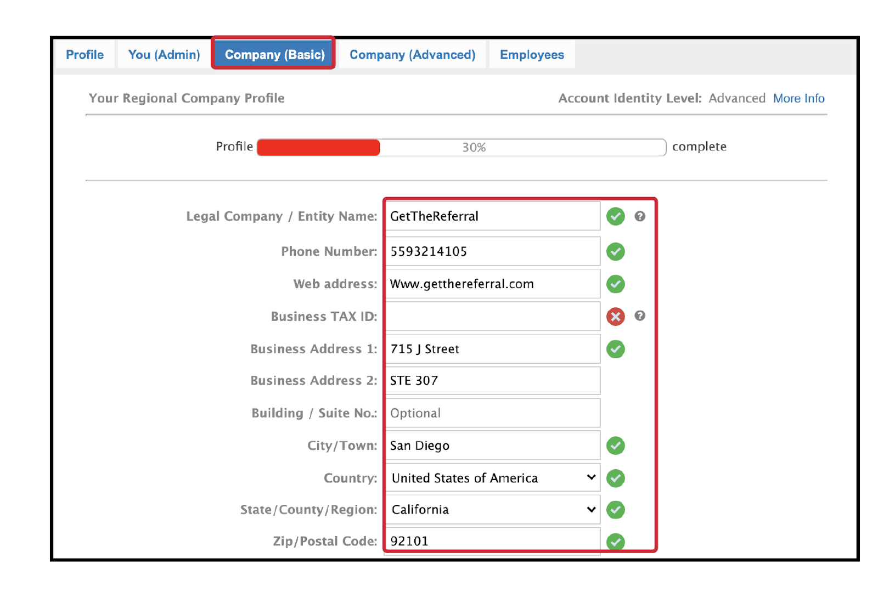Click green check beside City/Town
878x597 pixels.
point(616,446)
